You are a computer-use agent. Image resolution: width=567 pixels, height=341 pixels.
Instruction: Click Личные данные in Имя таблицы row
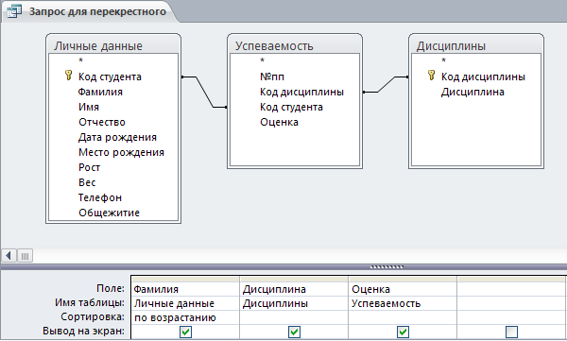pyautogui.click(x=185, y=303)
